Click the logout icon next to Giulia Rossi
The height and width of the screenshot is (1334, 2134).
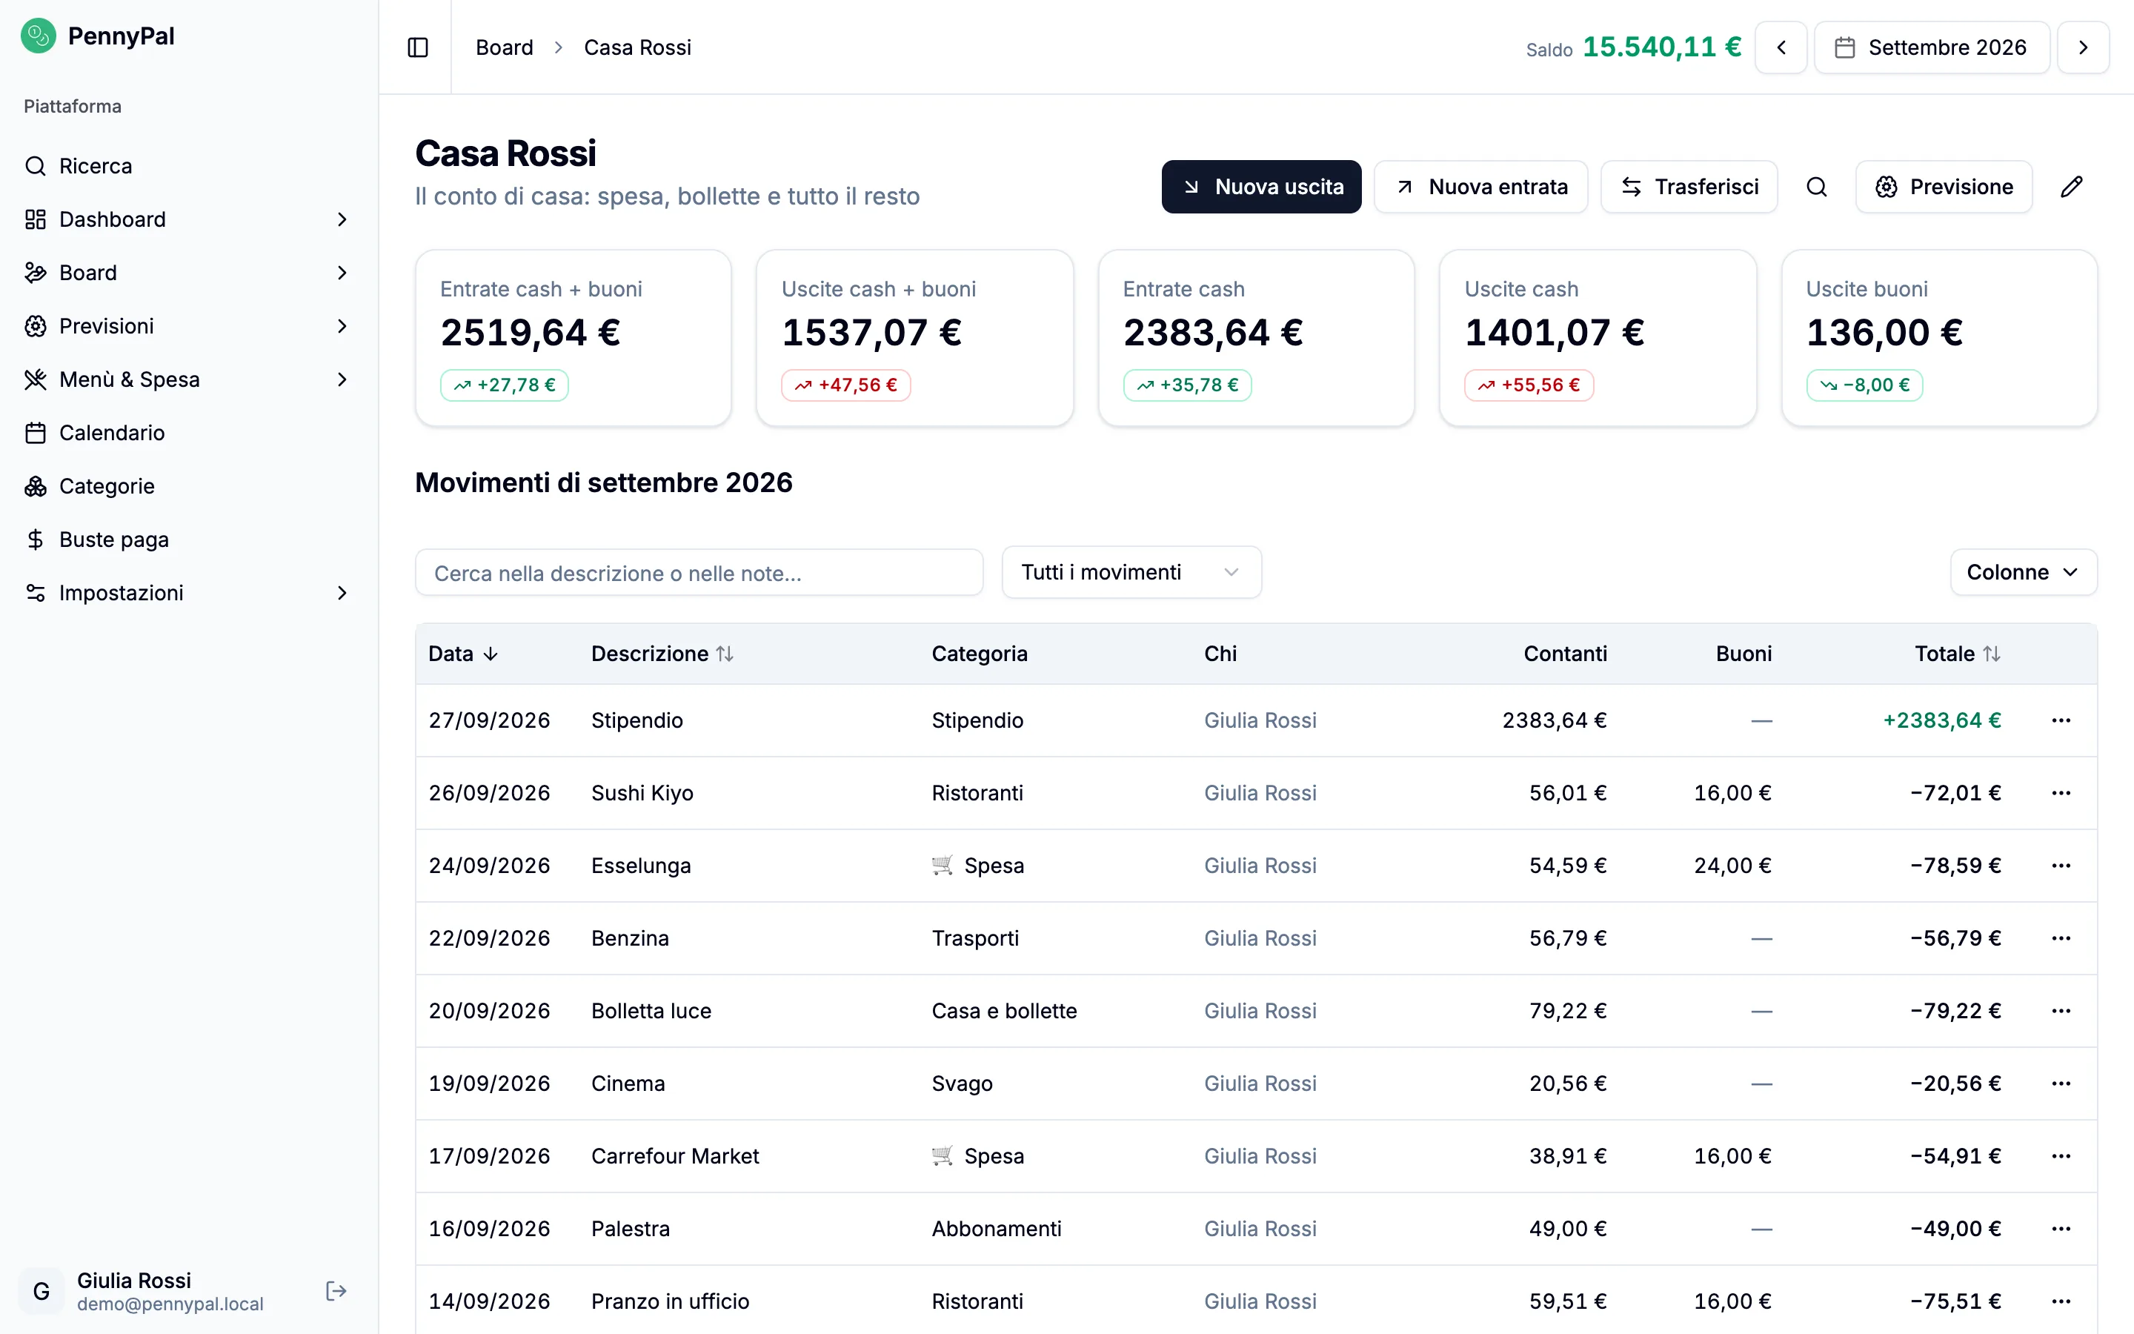point(336,1291)
